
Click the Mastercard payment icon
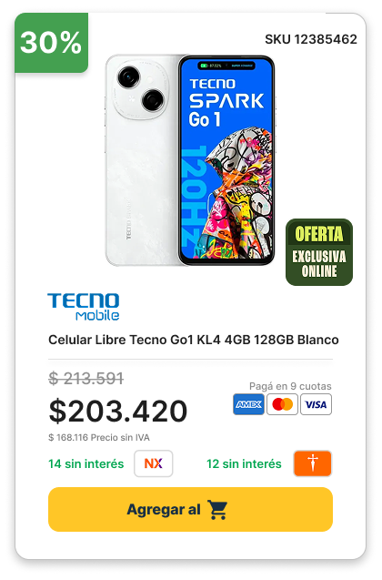[282, 404]
